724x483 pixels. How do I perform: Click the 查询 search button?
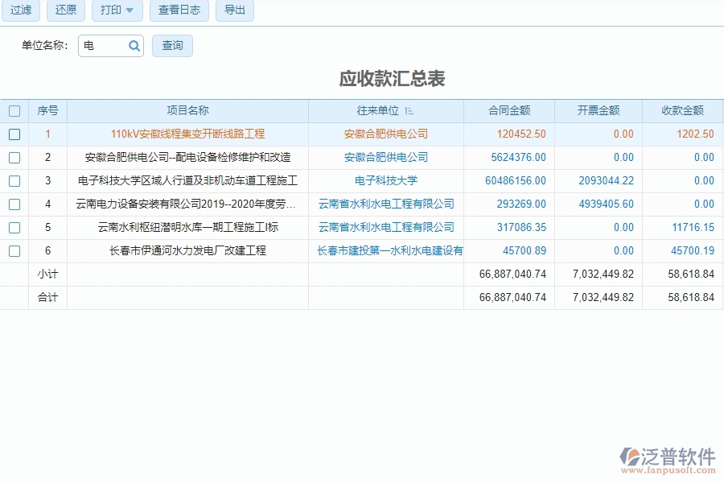click(x=172, y=46)
